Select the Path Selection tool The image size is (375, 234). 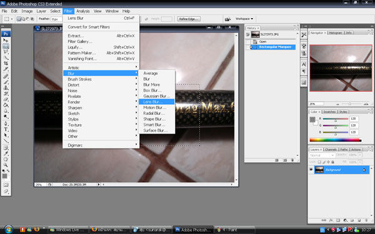(6, 135)
